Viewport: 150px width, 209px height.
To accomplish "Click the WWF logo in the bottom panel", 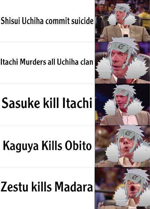I will (102, 204).
